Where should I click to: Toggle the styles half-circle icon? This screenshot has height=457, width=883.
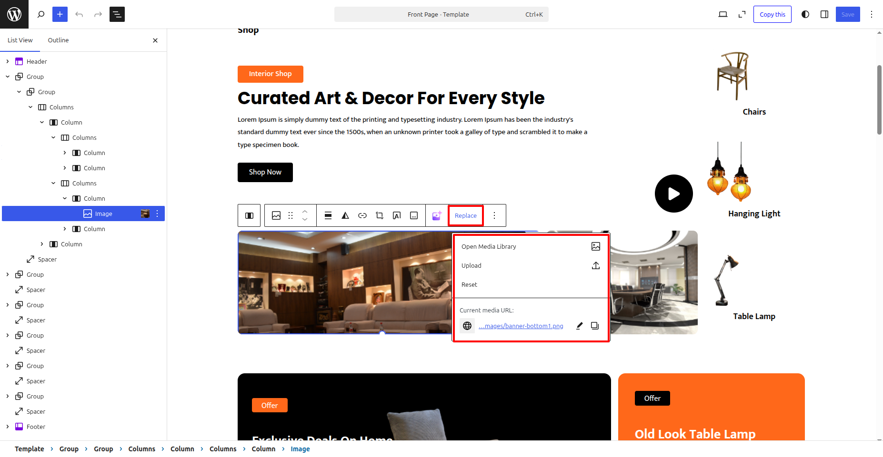click(x=805, y=14)
